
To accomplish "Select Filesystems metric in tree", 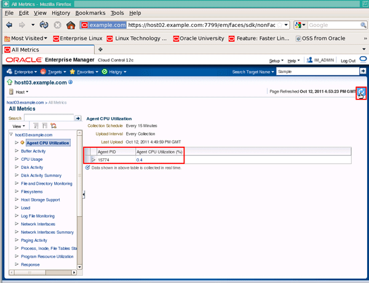I will coord(32,192).
